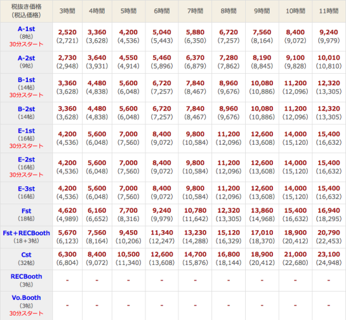Open the E-2st studio link
Screen dimensions: 346x320
[x=27, y=160]
